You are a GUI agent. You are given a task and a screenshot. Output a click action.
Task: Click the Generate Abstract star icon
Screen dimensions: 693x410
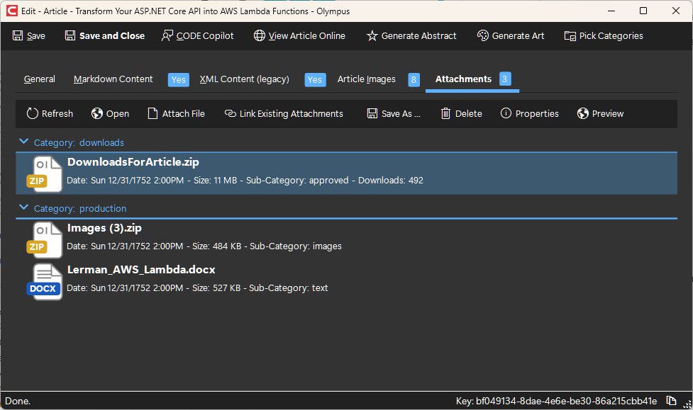372,35
